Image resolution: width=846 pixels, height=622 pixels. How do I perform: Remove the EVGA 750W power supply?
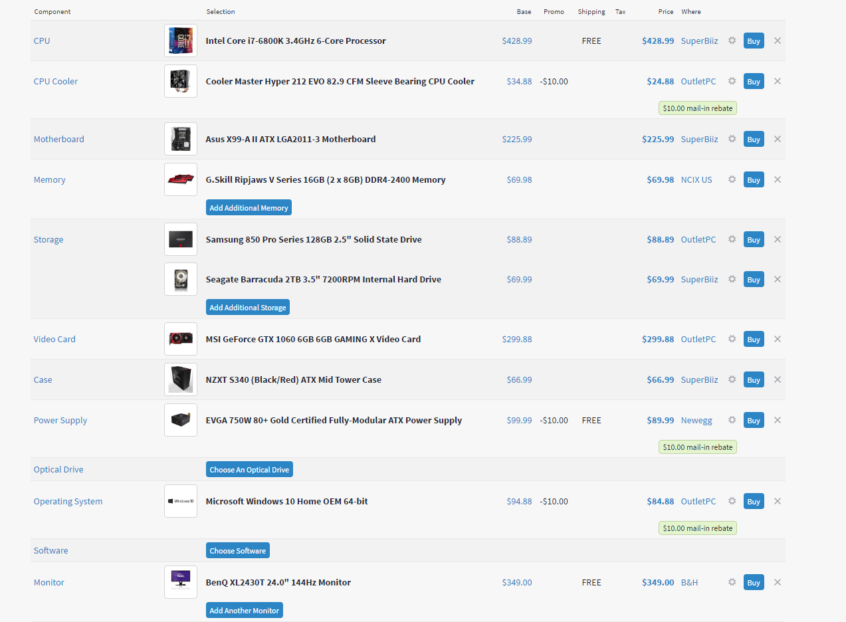(x=778, y=420)
